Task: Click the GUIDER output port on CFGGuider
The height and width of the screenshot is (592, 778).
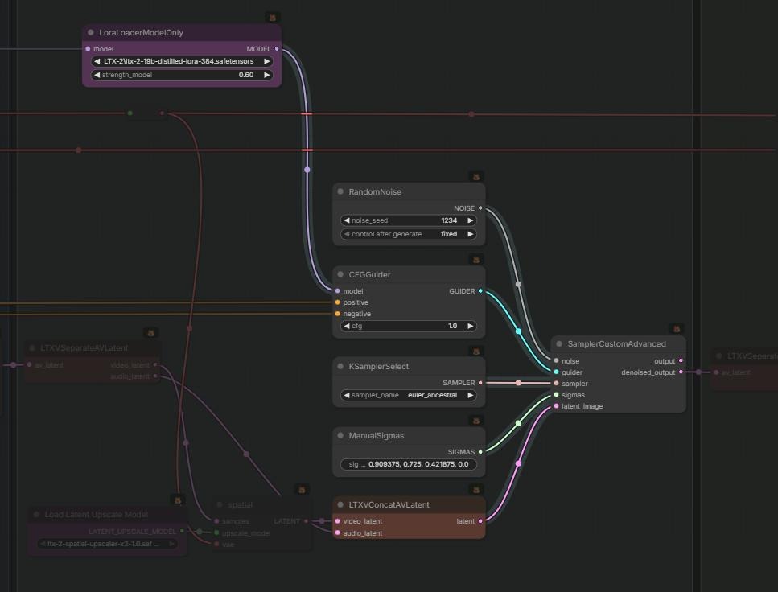Action: coord(480,291)
